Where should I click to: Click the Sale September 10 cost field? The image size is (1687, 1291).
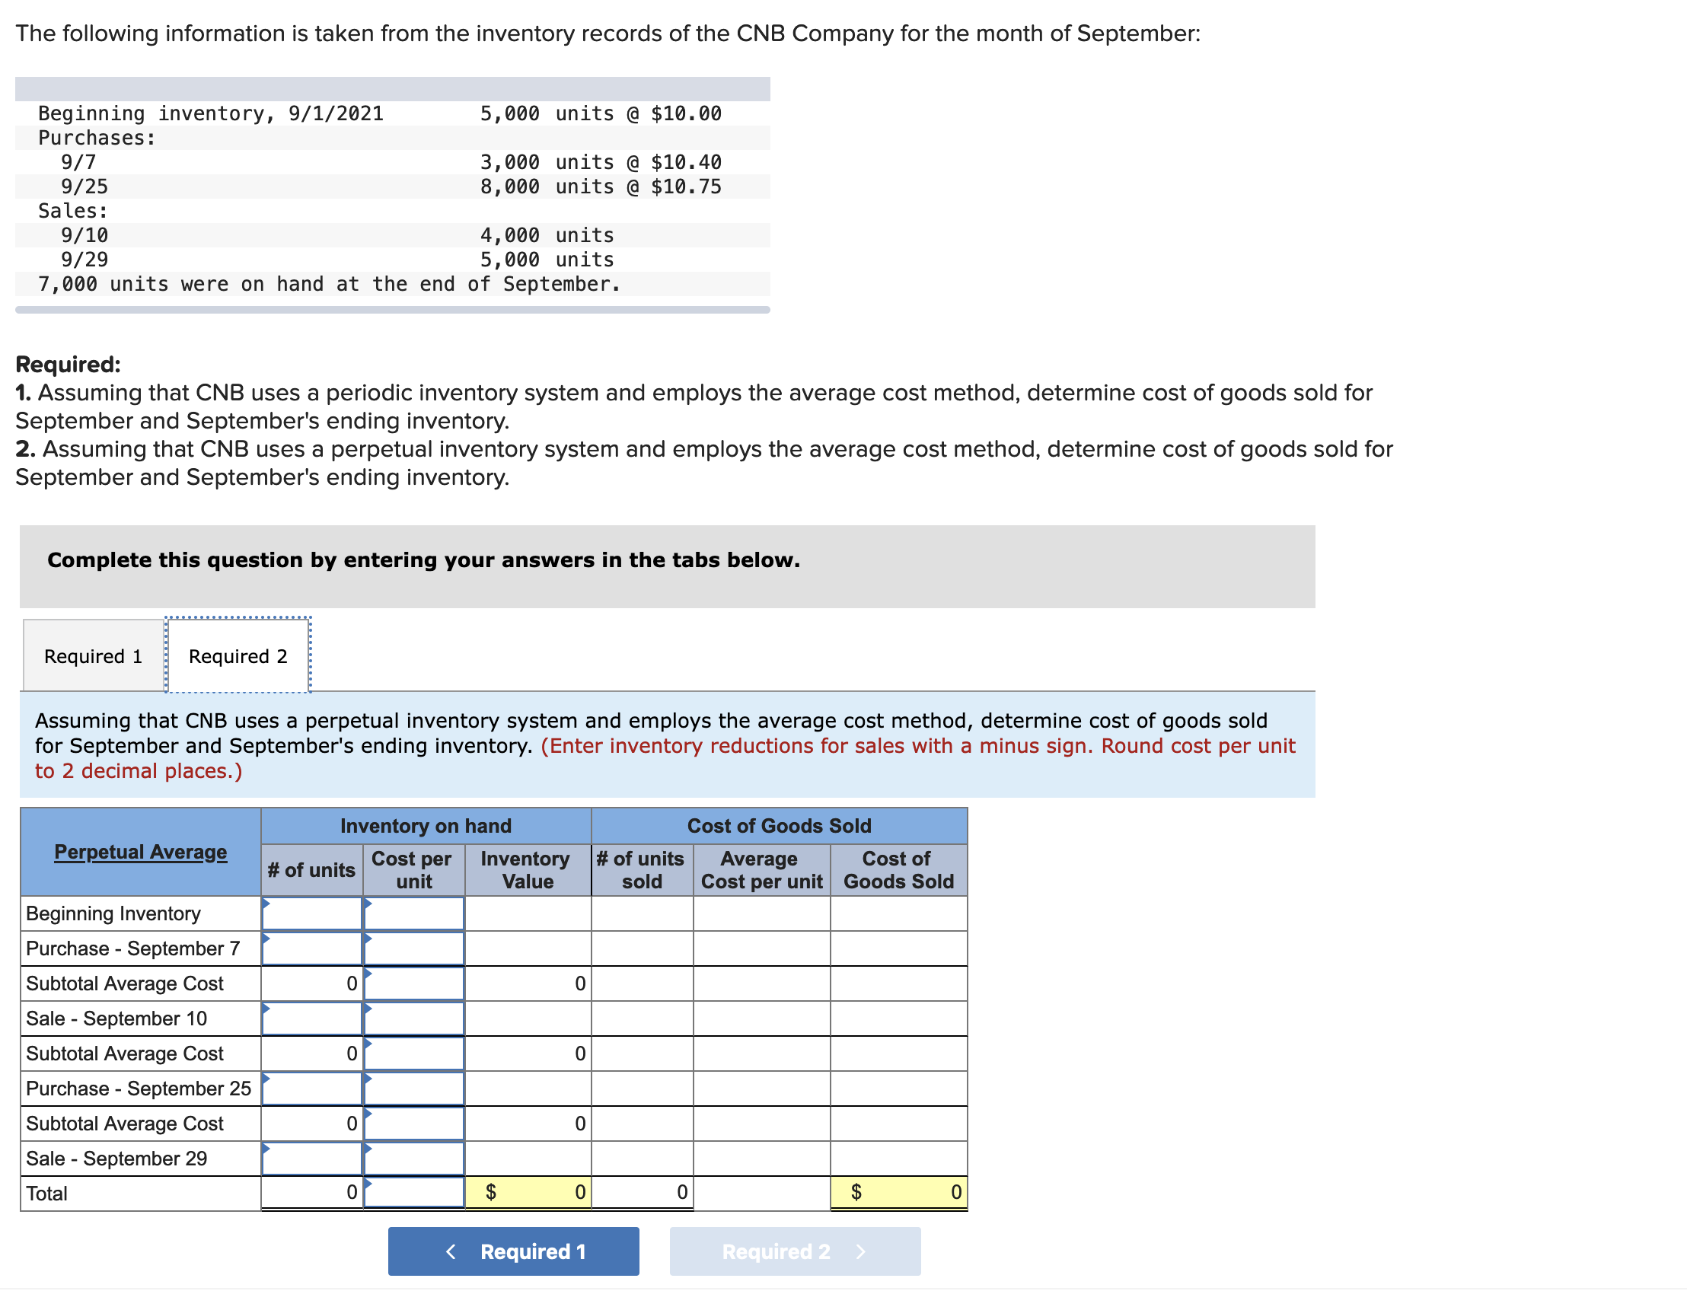(413, 1018)
